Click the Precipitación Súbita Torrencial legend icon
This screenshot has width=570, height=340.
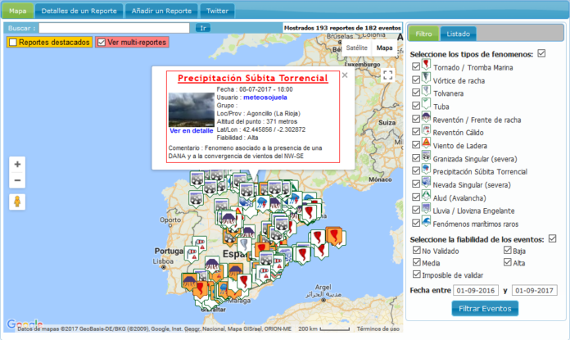coord(426,170)
